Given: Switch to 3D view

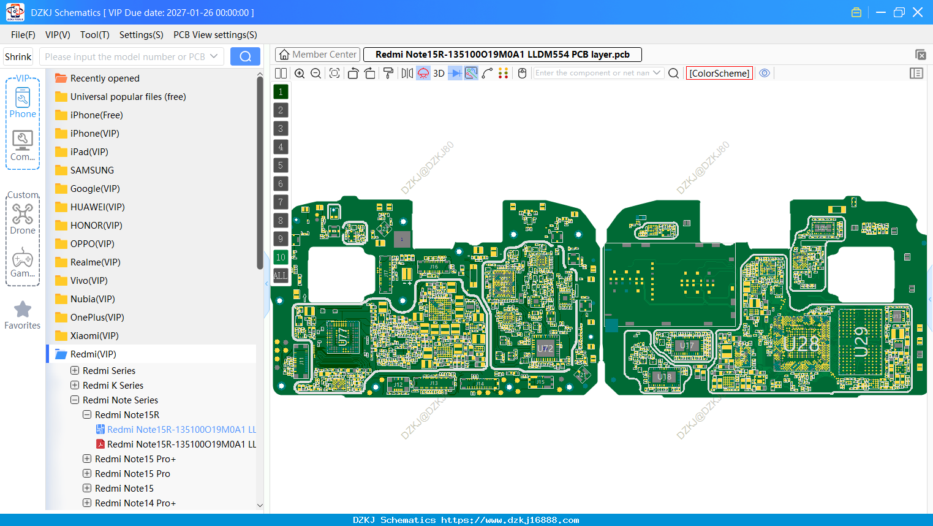Looking at the screenshot, I should (439, 73).
